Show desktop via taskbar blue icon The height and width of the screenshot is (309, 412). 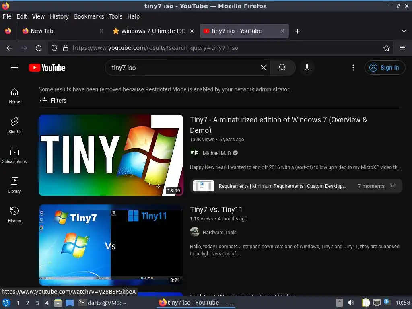click(70, 303)
